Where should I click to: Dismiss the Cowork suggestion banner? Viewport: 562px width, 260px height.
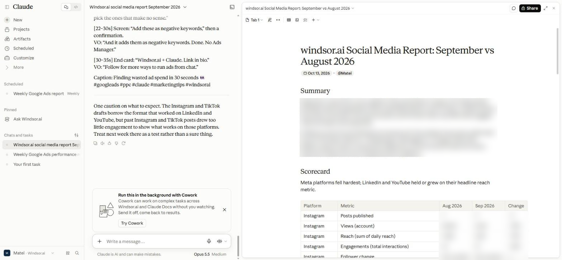224,210
